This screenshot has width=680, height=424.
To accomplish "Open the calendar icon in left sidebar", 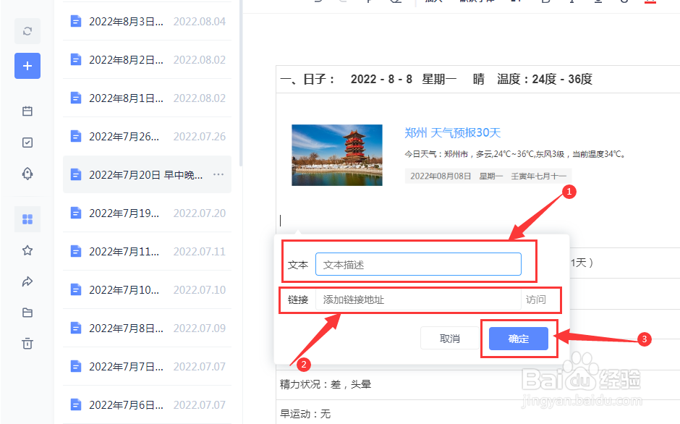I will coord(27,111).
